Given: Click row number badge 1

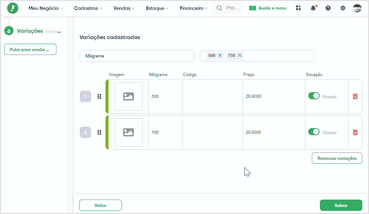Looking at the screenshot, I should (x=85, y=96).
